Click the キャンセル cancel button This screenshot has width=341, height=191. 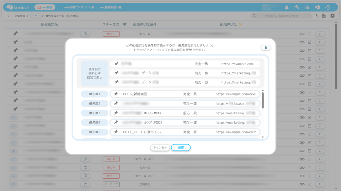click(x=160, y=147)
